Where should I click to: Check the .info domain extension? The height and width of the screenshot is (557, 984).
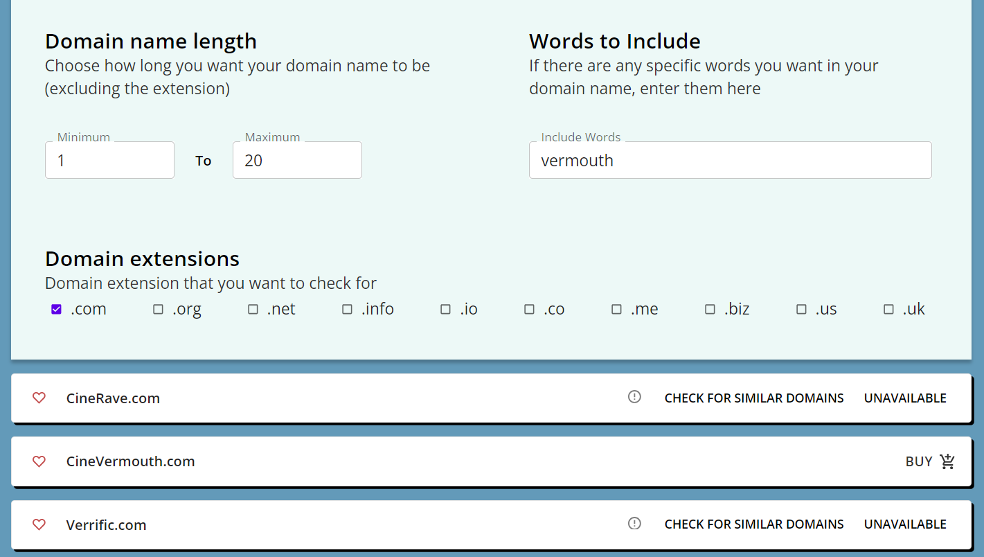(x=347, y=310)
